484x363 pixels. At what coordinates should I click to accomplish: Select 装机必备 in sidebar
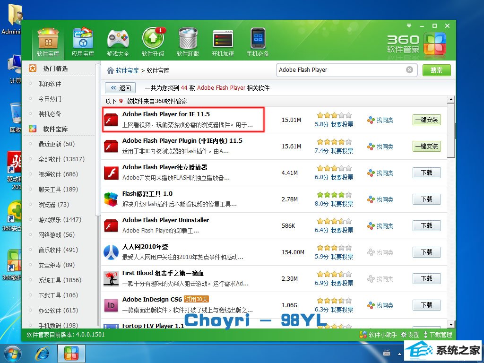tap(50, 114)
